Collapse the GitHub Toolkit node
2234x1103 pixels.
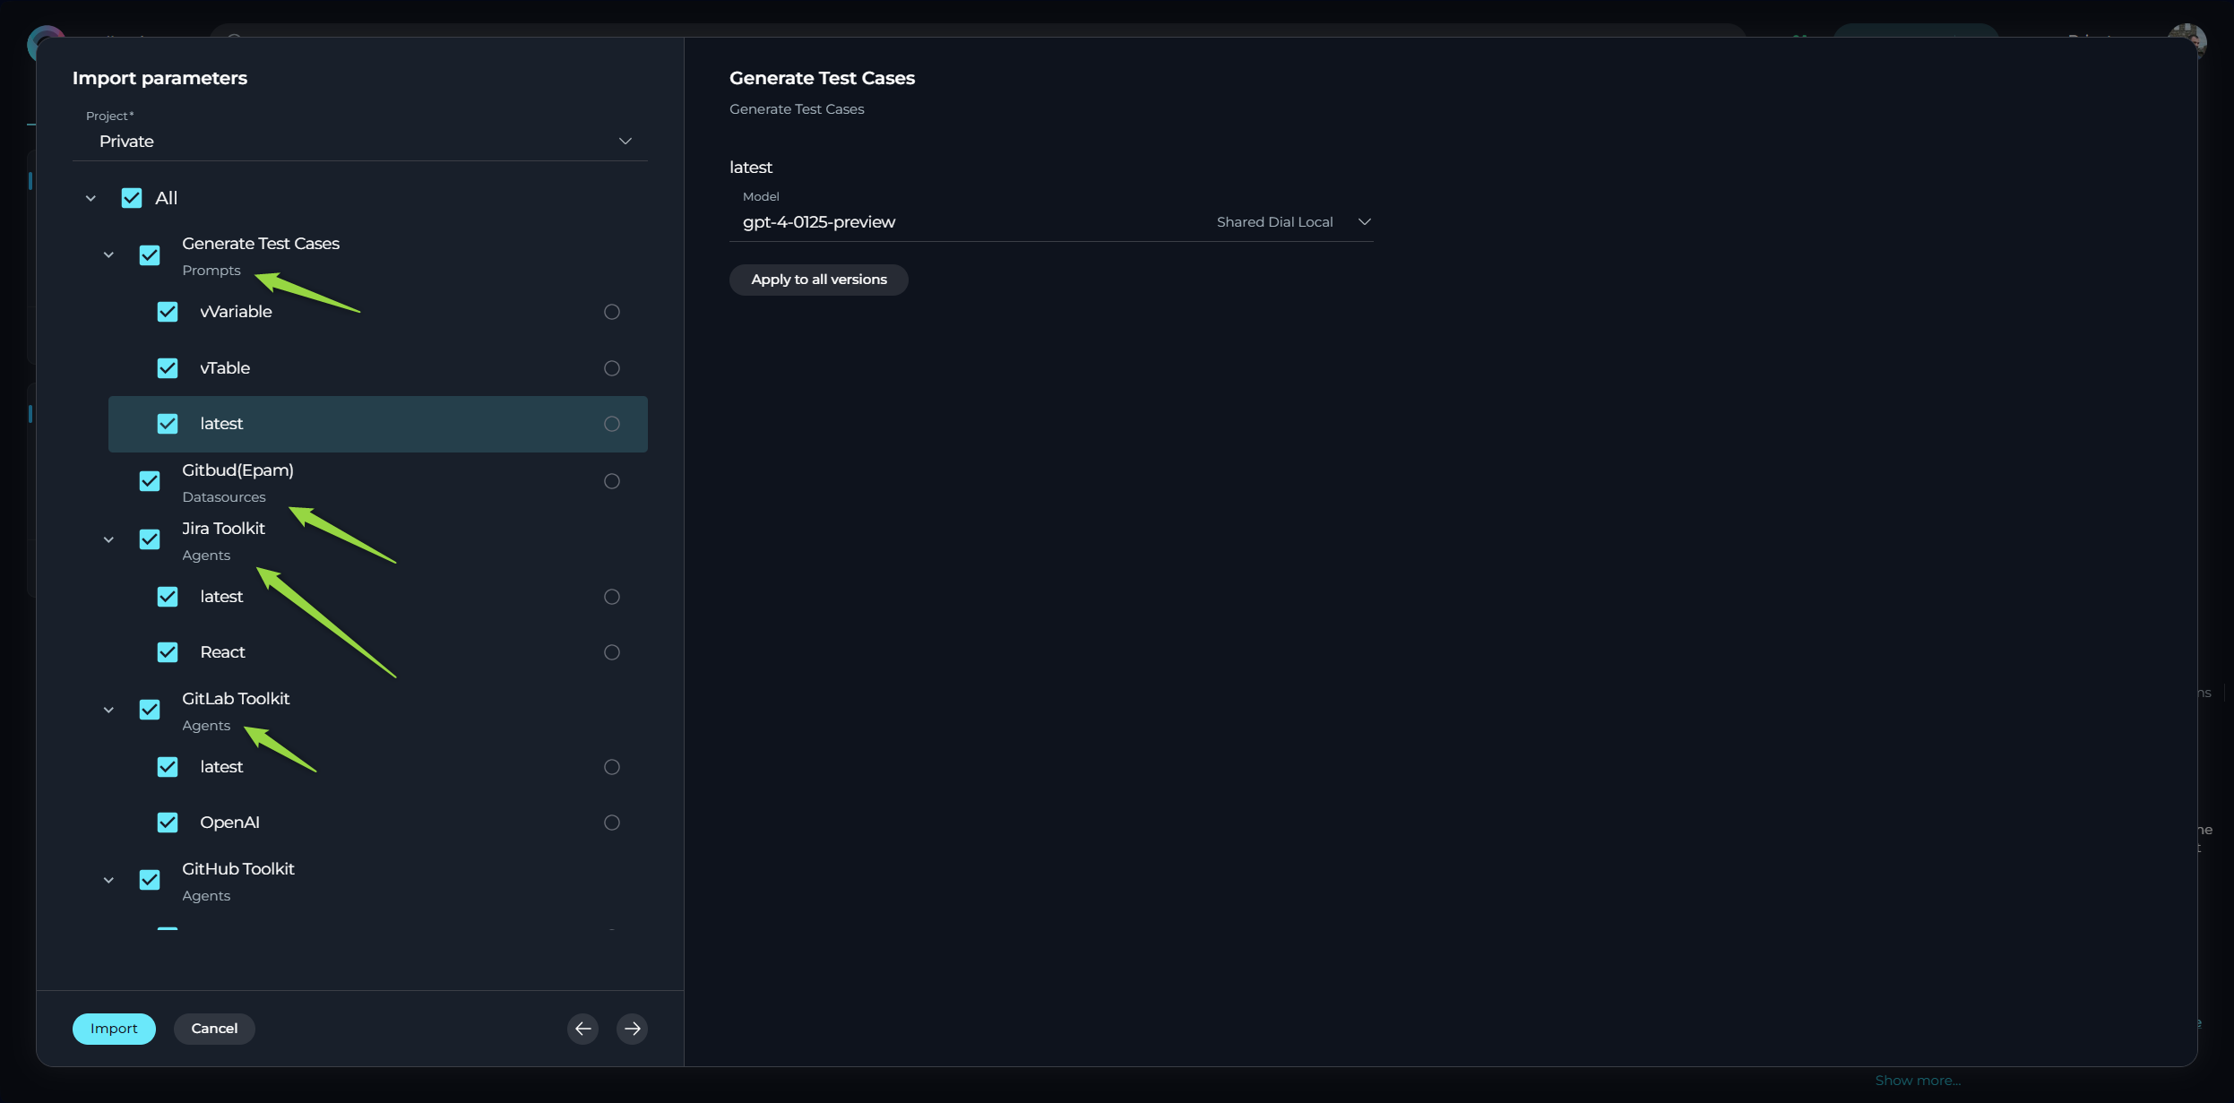point(108,881)
